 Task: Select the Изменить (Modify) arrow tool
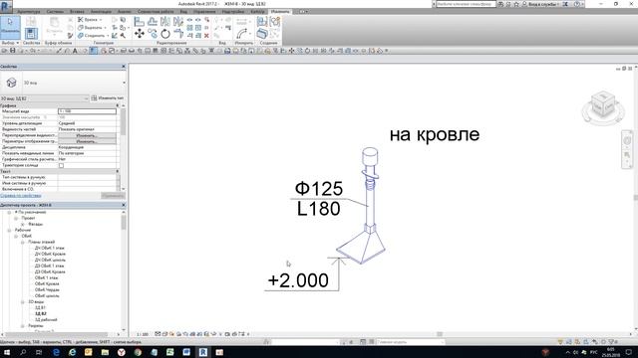(10, 27)
